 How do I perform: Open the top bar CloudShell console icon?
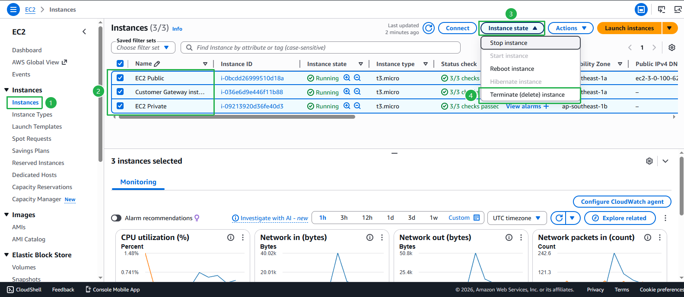click(662, 9)
